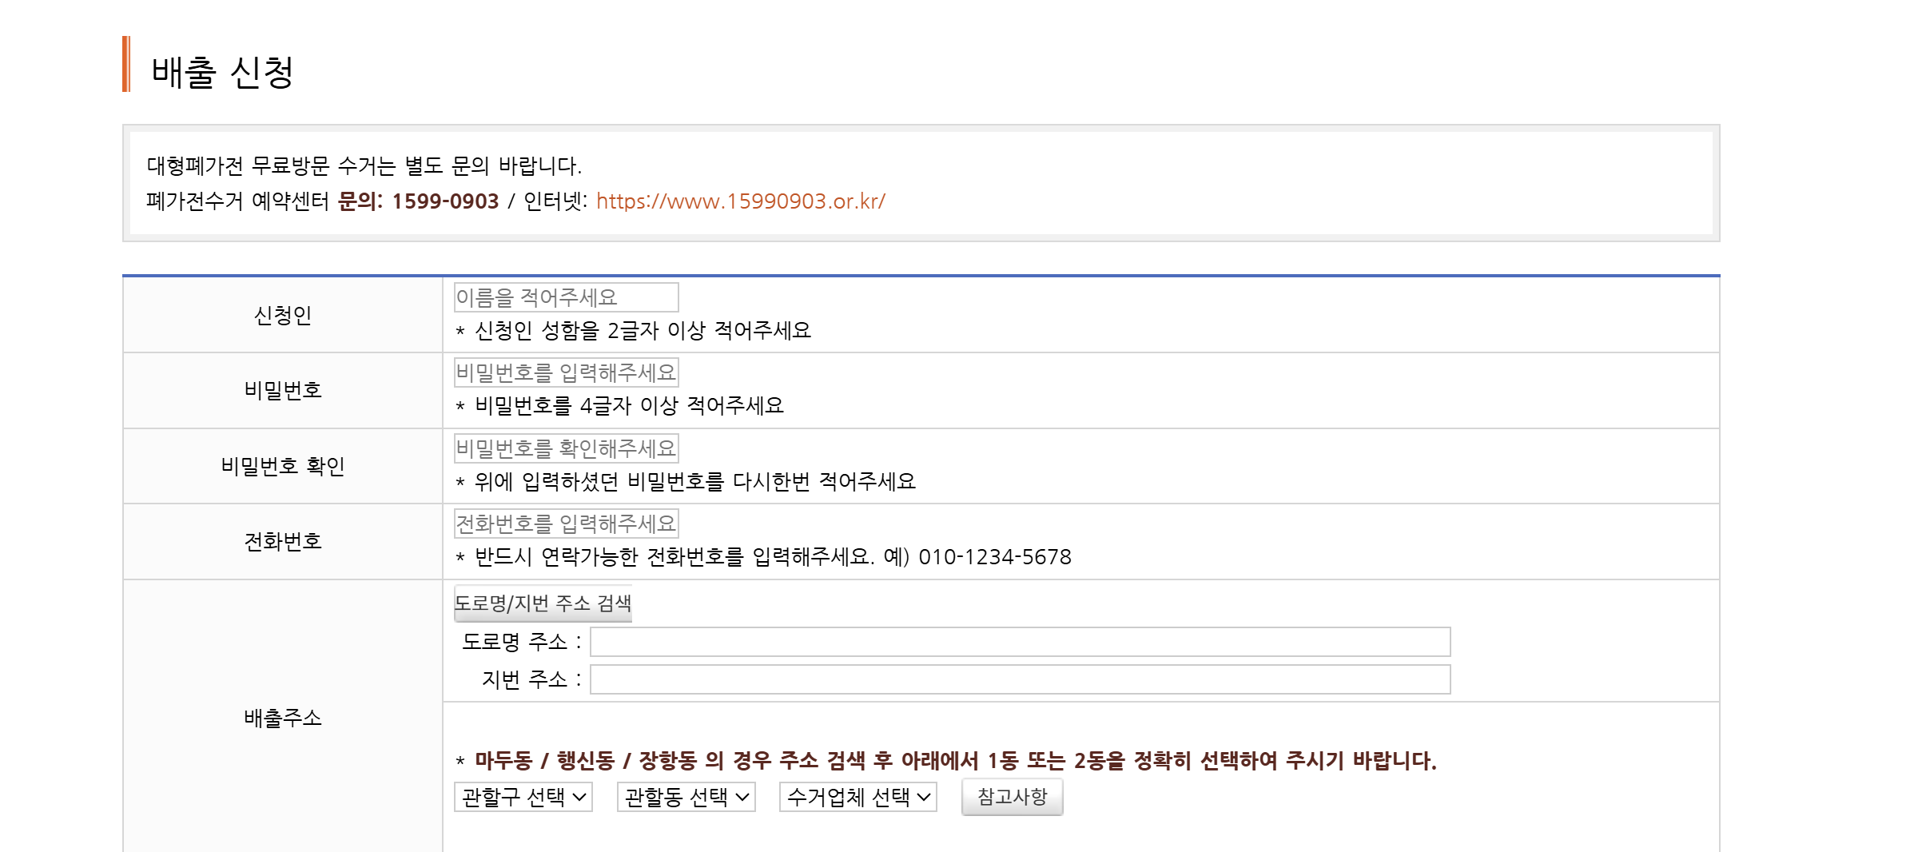Screen dimensions: 1914x852
Task: Open the https://www.15990903.or.kr/ link
Action: (x=739, y=201)
